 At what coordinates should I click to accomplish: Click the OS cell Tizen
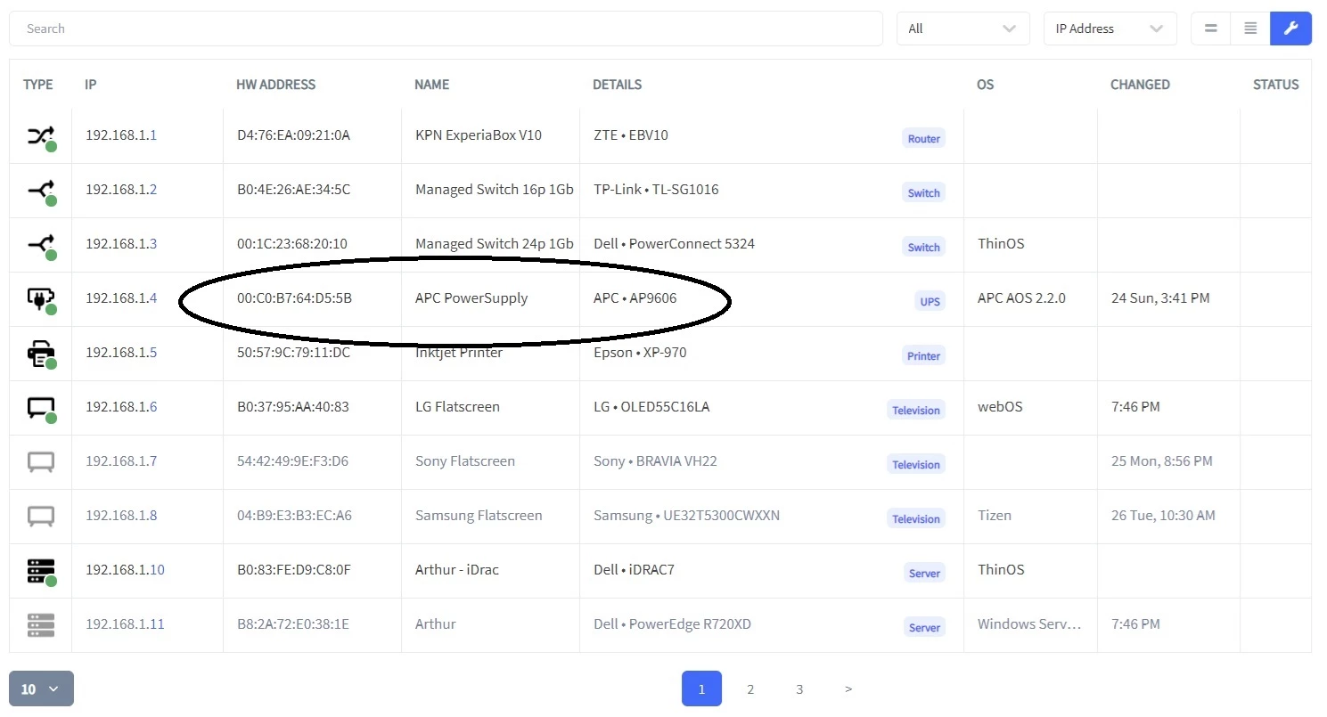995,516
